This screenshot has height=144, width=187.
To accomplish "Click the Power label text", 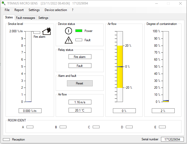I will click(89, 31).
